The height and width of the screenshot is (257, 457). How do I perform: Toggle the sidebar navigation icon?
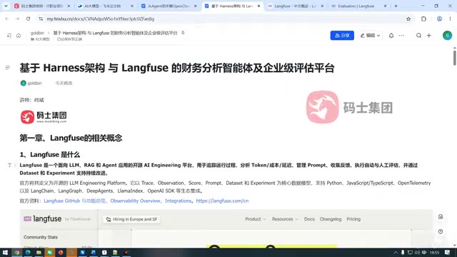[9, 35]
